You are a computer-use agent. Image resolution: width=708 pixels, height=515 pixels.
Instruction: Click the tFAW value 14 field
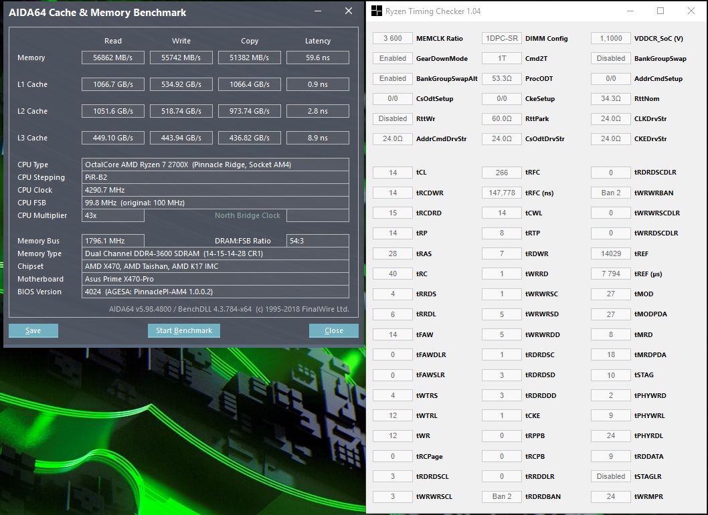[x=392, y=334]
